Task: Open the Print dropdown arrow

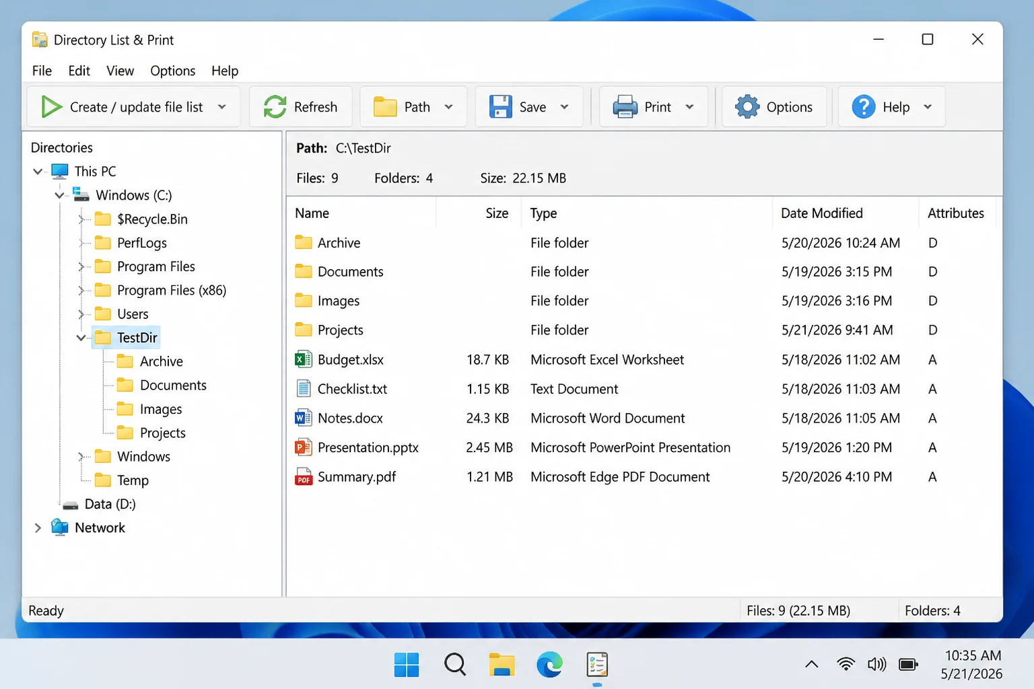Action: click(x=690, y=107)
